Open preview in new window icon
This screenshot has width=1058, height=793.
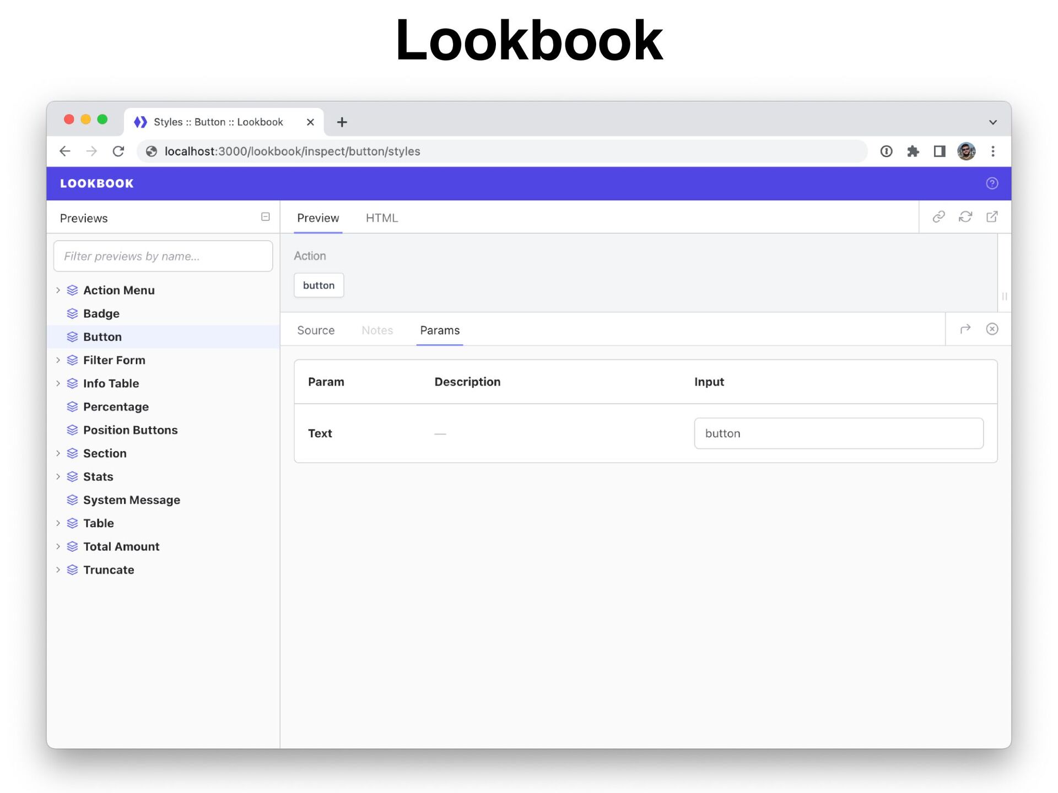(991, 217)
